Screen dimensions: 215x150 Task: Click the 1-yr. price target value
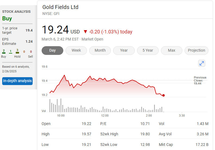click(29, 30)
